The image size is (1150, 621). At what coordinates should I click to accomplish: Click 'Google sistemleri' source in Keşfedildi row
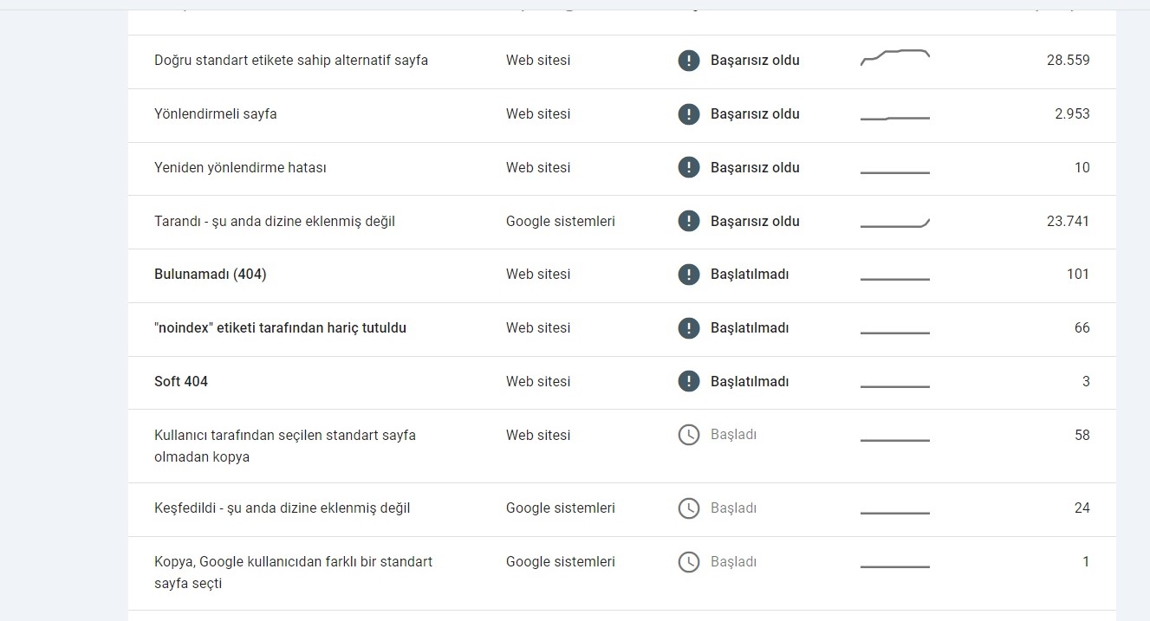[x=561, y=508]
